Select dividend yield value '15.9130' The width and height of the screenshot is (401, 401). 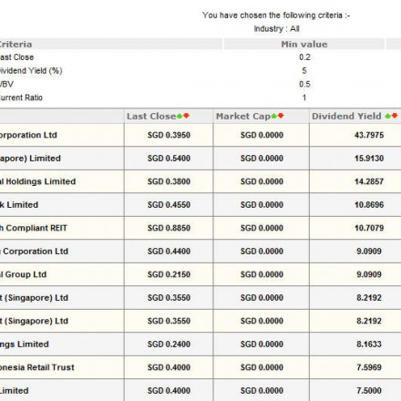click(369, 159)
